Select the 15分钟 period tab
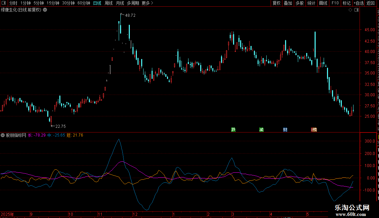 coord(53,3)
